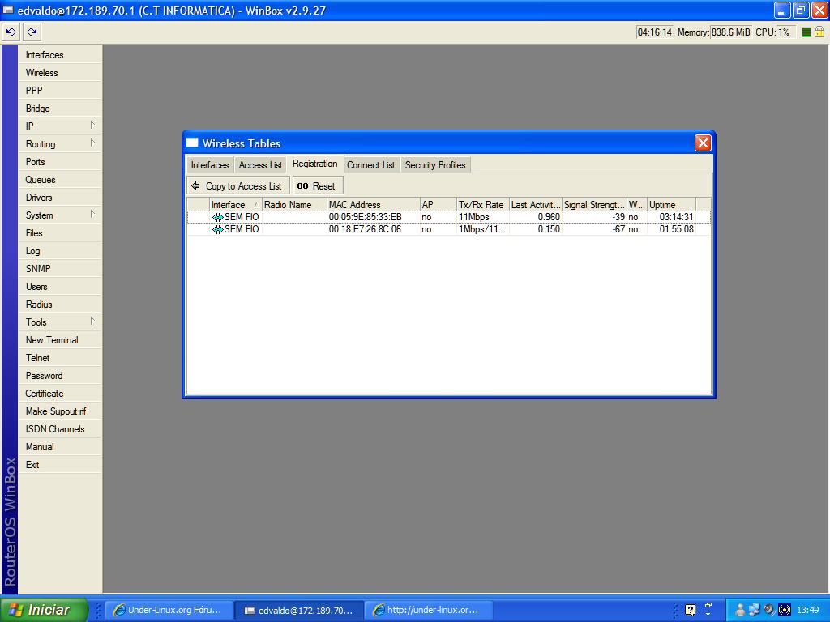830x622 pixels.
Task: Click the messenger user tray icon
Action: pyautogui.click(x=740, y=610)
